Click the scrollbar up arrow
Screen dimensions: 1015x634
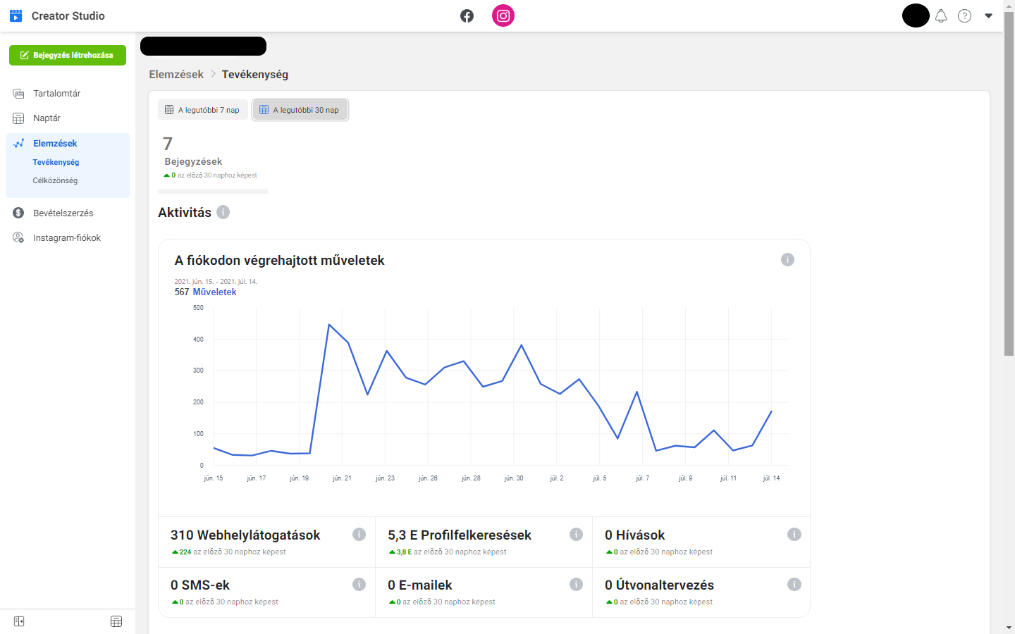1009,6
